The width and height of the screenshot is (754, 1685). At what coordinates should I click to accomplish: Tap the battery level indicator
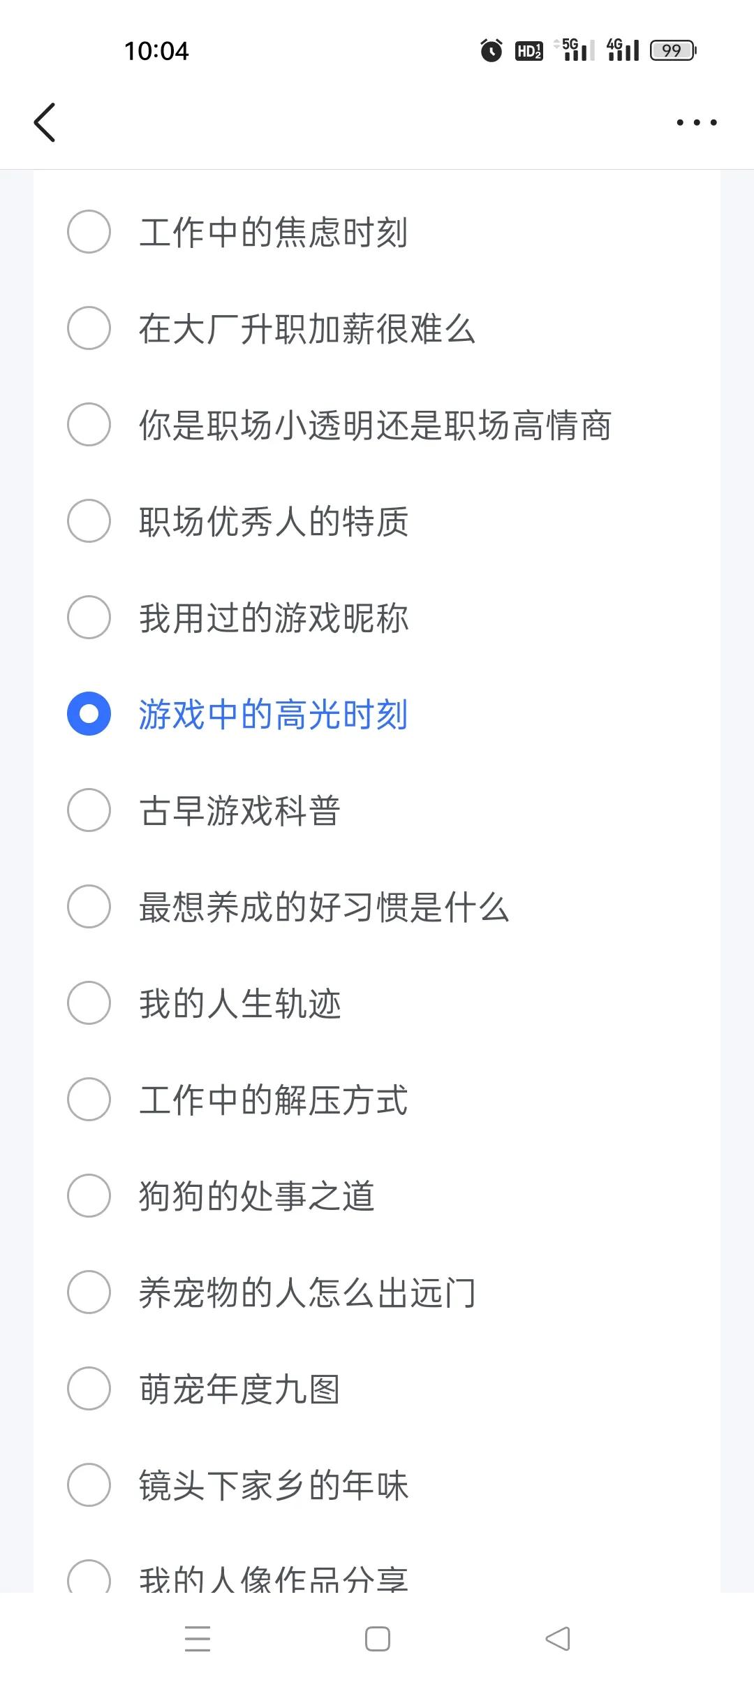(x=673, y=50)
